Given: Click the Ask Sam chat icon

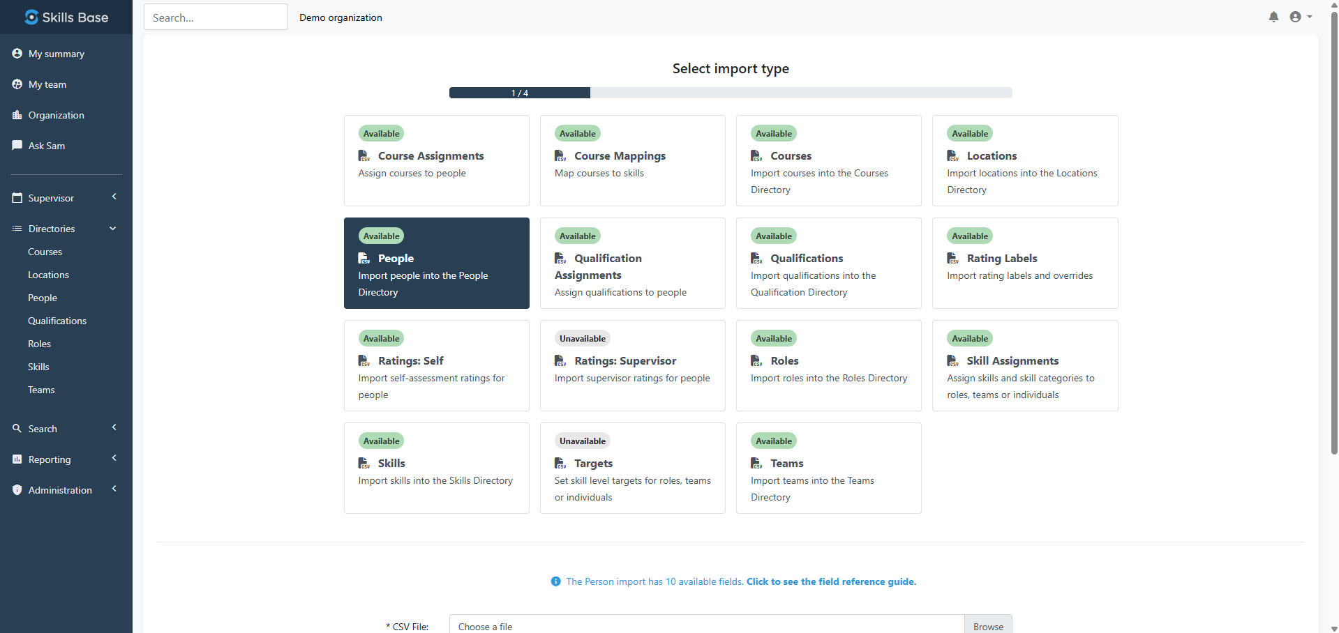Looking at the screenshot, I should pos(17,146).
